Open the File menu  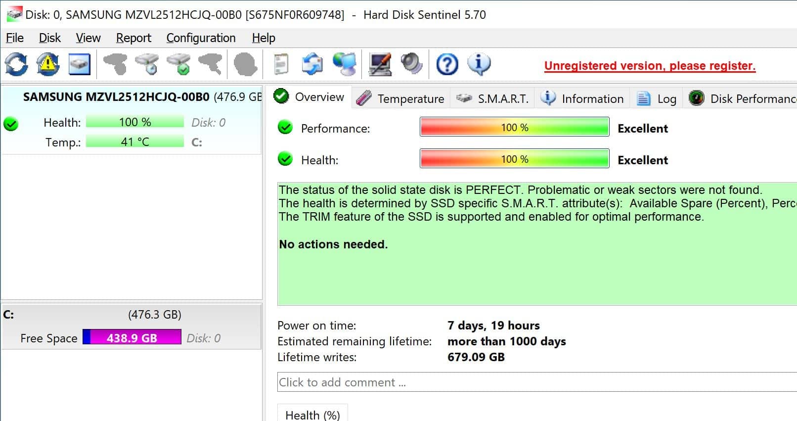tap(15, 38)
